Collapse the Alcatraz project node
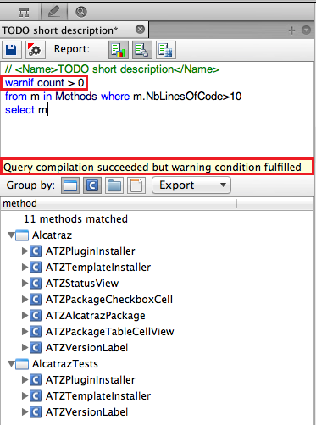The image size is (316, 425). pos(11,235)
